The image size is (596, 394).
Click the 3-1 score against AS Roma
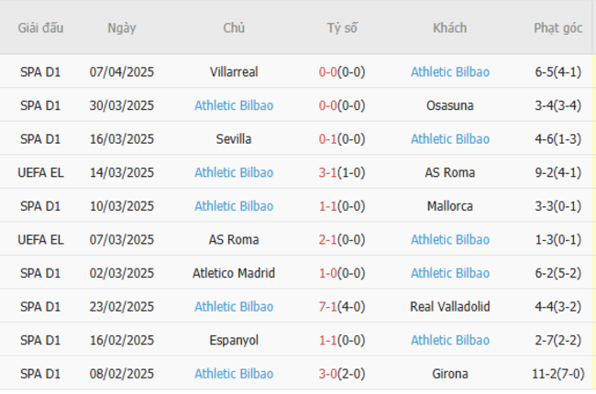click(x=326, y=172)
